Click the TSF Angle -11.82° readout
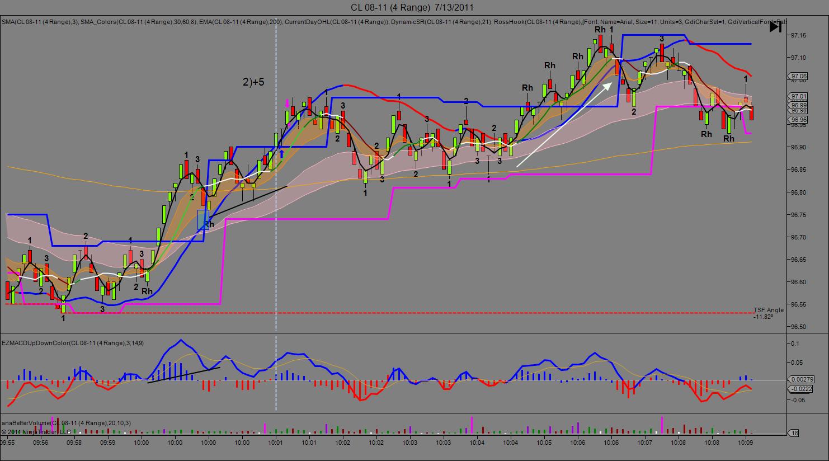This screenshot has width=829, height=461. coord(767,313)
